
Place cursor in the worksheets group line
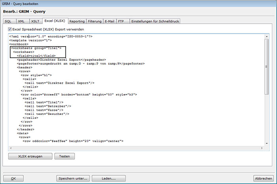[x=40, y=48]
